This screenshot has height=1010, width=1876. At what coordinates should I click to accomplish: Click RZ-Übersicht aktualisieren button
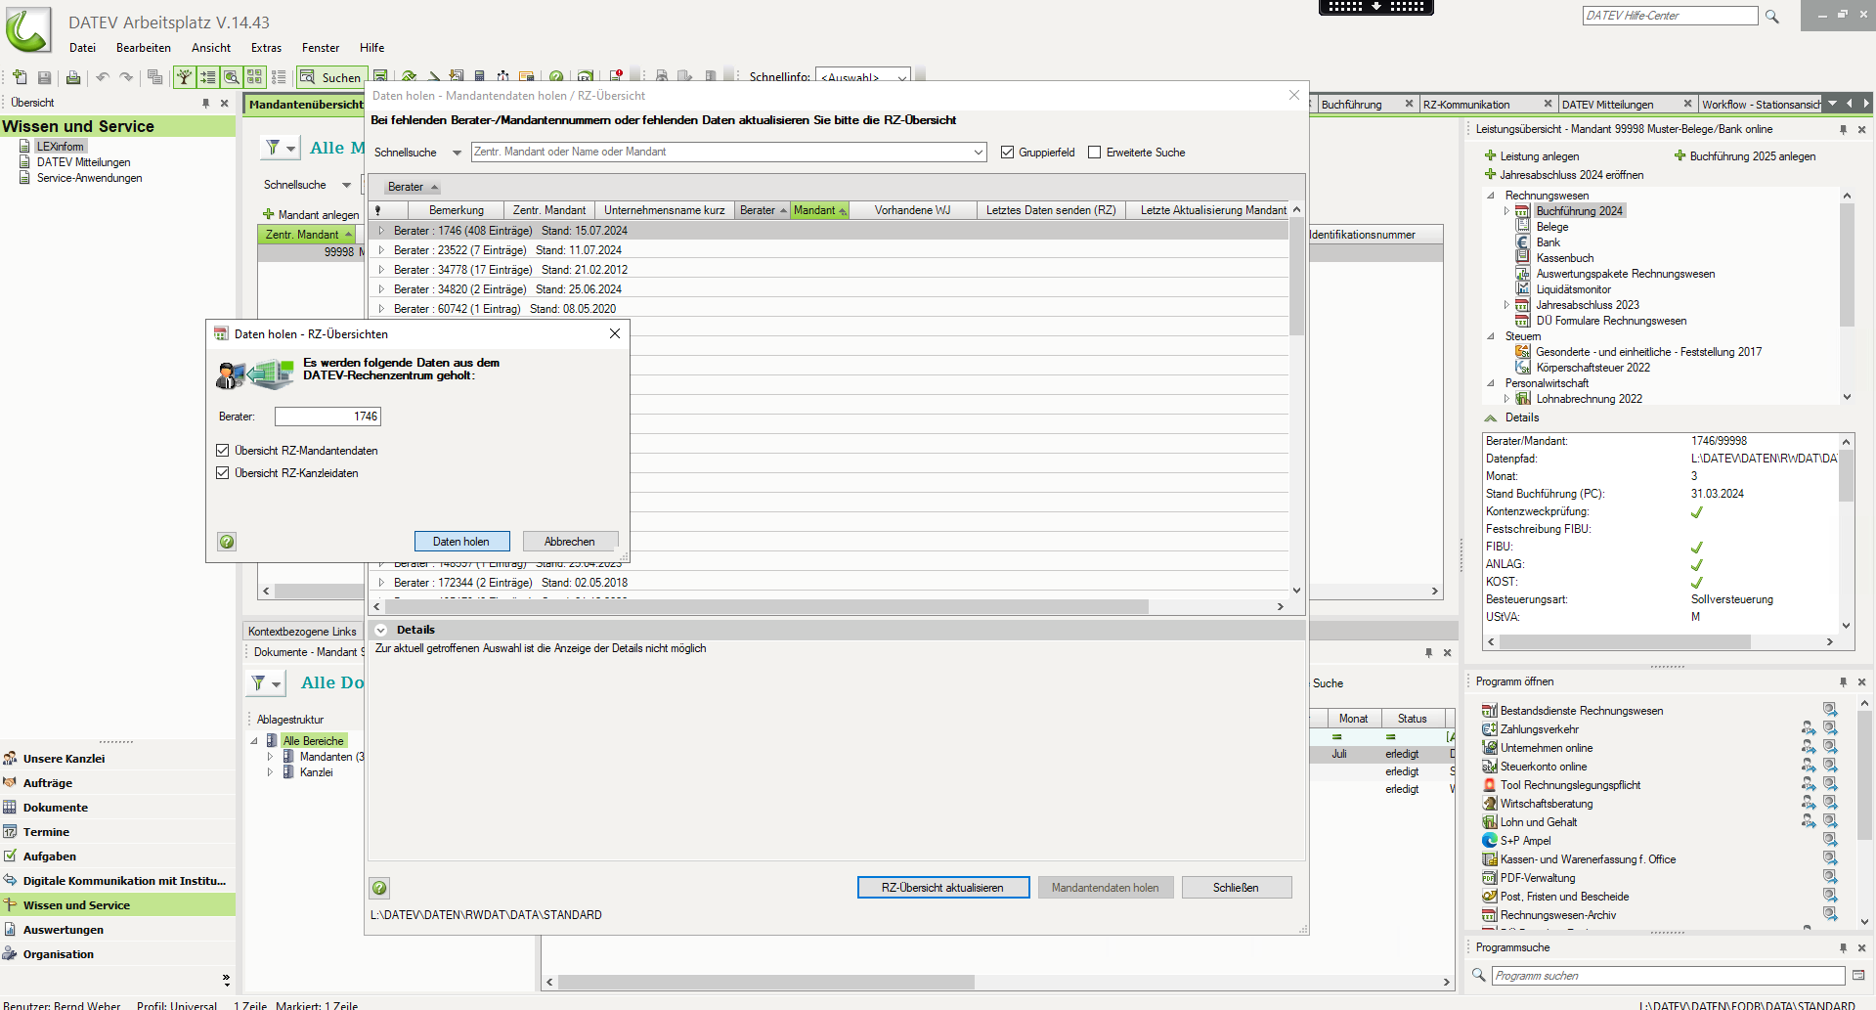(x=942, y=888)
